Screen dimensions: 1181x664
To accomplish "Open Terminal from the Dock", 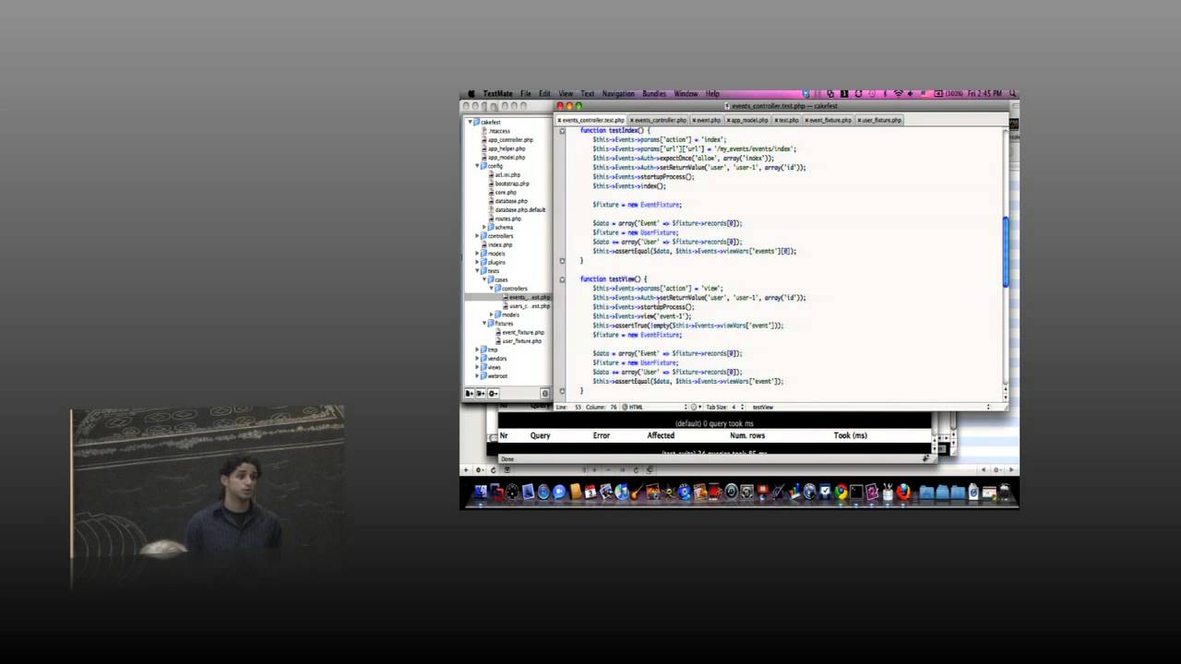I will pos(856,492).
